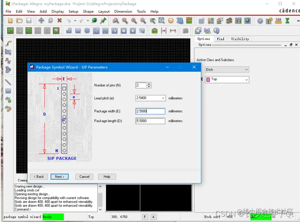Toggle the P button in status bar

145,217
